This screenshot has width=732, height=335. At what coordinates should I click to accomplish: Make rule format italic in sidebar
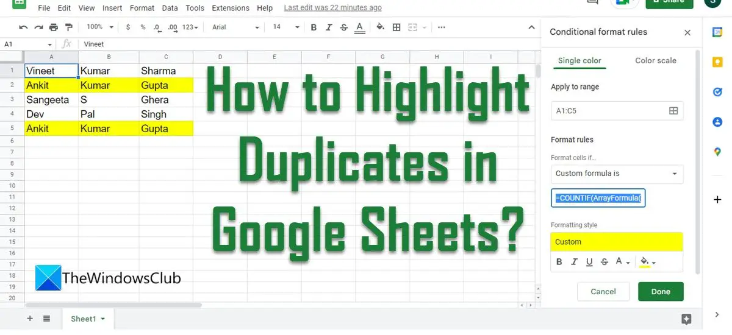574,262
